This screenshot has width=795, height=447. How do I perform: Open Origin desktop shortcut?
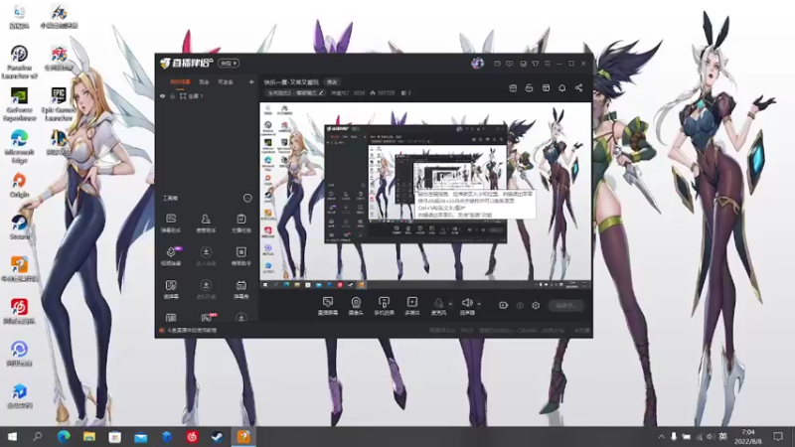coord(19,185)
